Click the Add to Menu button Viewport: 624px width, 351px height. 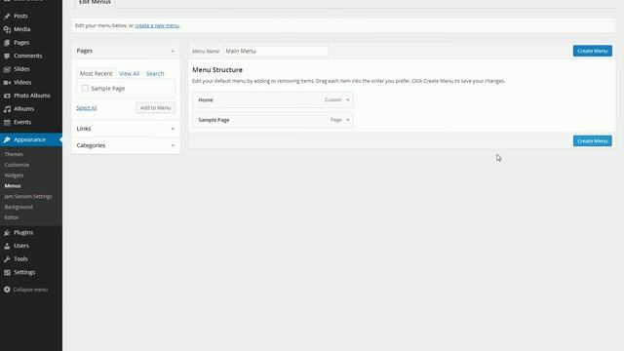coord(155,108)
